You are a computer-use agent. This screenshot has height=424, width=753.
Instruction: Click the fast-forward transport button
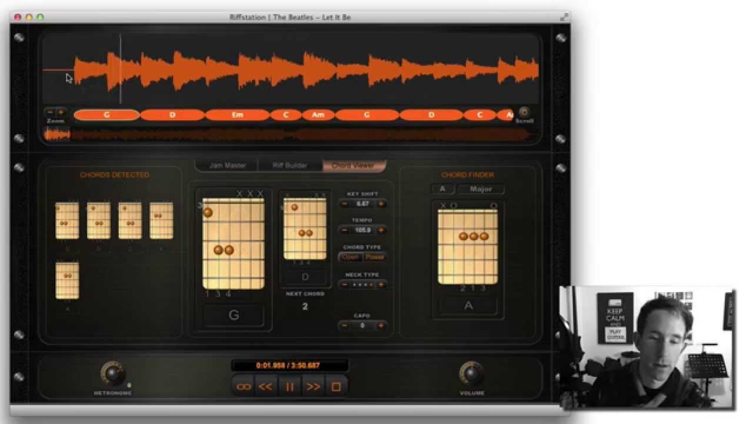coord(313,387)
